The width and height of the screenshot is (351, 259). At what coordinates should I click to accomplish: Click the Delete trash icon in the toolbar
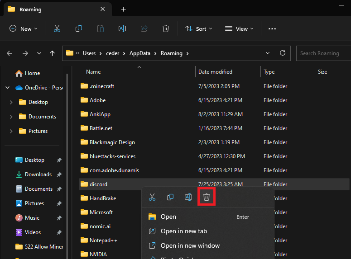click(166, 28)
